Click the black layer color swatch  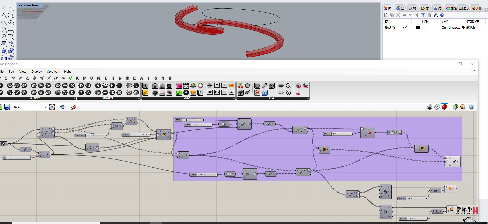click(x=418, y=27)
